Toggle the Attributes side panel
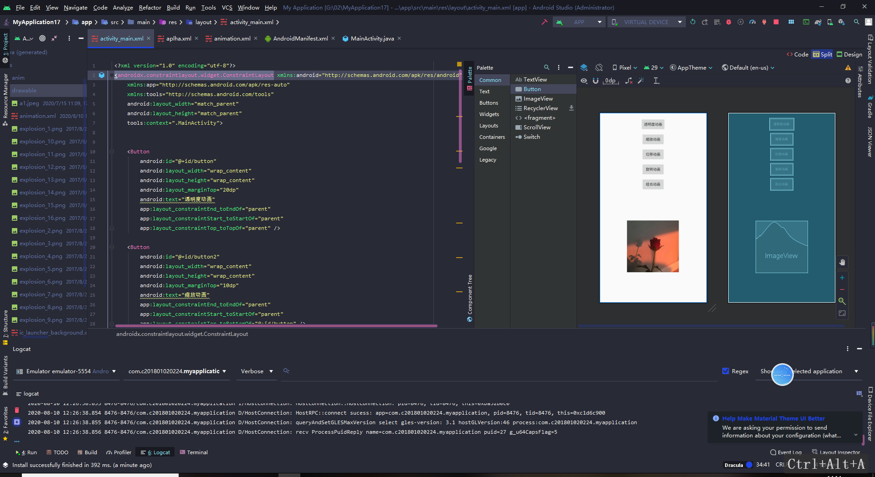This screenshot has height=477, width=875. coord(860,82)
